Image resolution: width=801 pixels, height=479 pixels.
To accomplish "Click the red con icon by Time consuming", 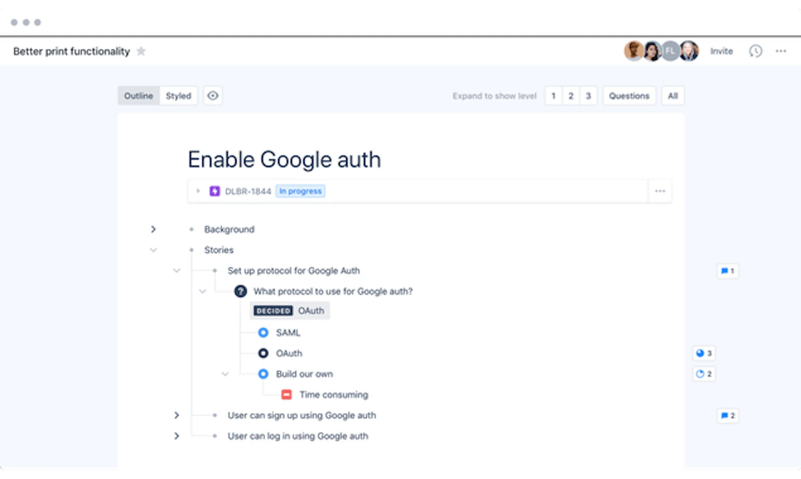I will 287,394.
